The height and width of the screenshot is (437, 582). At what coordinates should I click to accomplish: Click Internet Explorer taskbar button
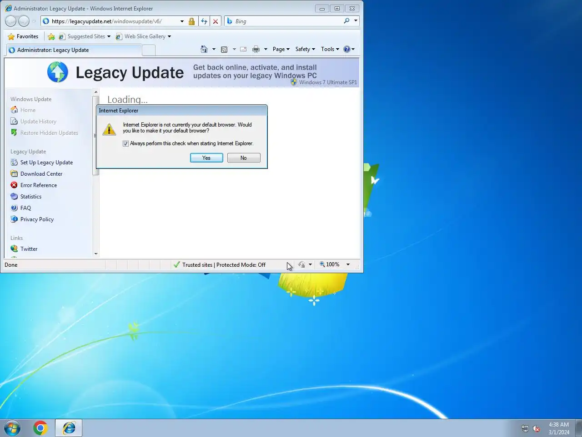(x=69, y=428)
